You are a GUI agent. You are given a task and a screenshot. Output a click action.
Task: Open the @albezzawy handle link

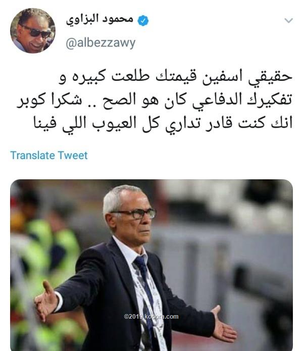[100, 43]
